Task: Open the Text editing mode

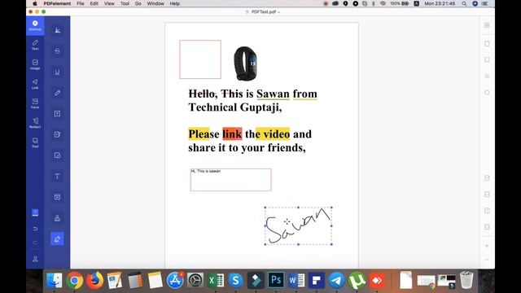Action: point(35,45)
